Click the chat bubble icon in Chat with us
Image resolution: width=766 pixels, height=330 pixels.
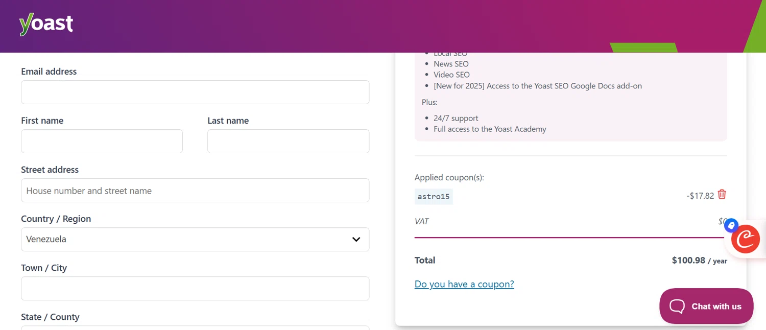coord(677,307)
